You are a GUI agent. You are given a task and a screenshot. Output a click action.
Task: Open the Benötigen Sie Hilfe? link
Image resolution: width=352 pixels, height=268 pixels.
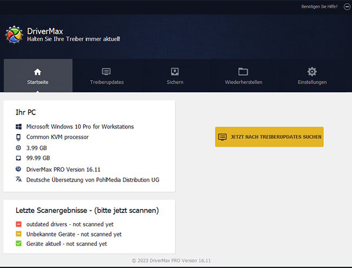pos(319,6)
